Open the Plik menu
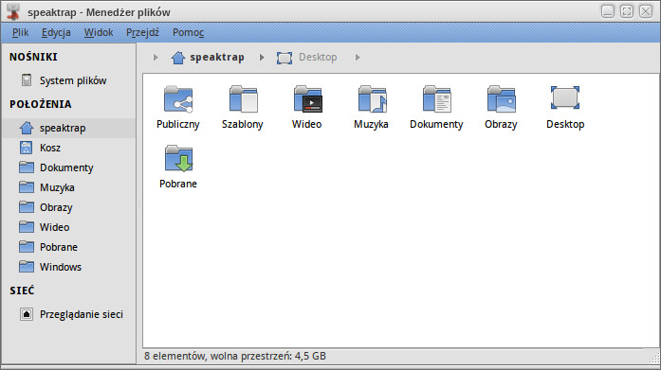Viewport: 661px width, 370px height. (20, 33)
